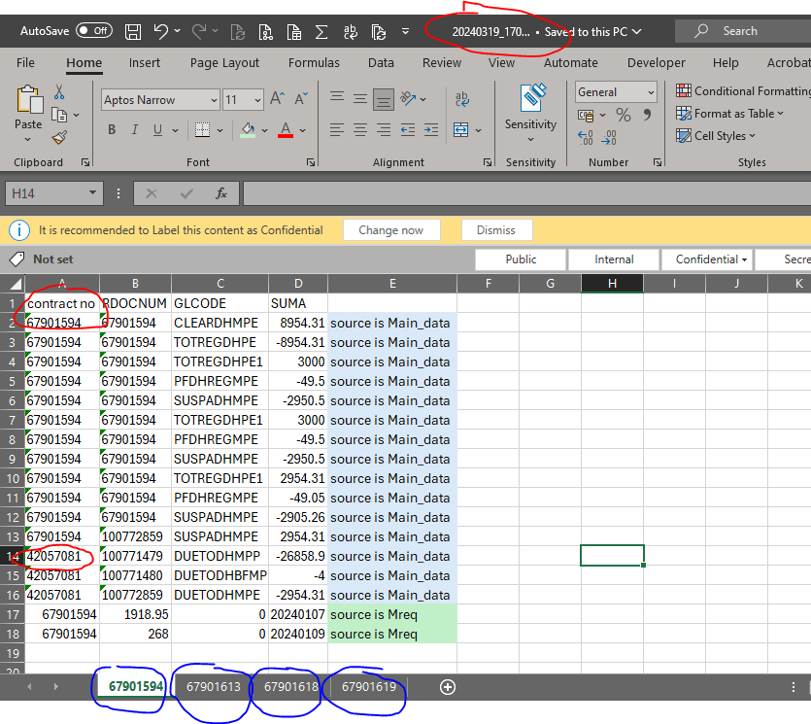Open the font size dropdown showing 11
The height and width of the screenshot is (724, 811).
pyautogui.click(x=257, y=100)
